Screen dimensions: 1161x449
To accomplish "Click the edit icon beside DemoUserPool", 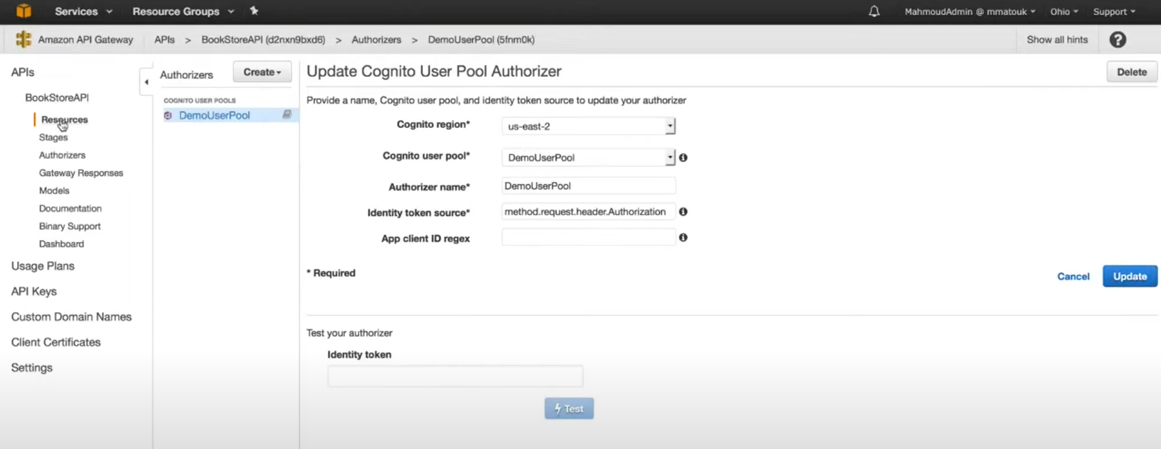I will click(287, 114).
